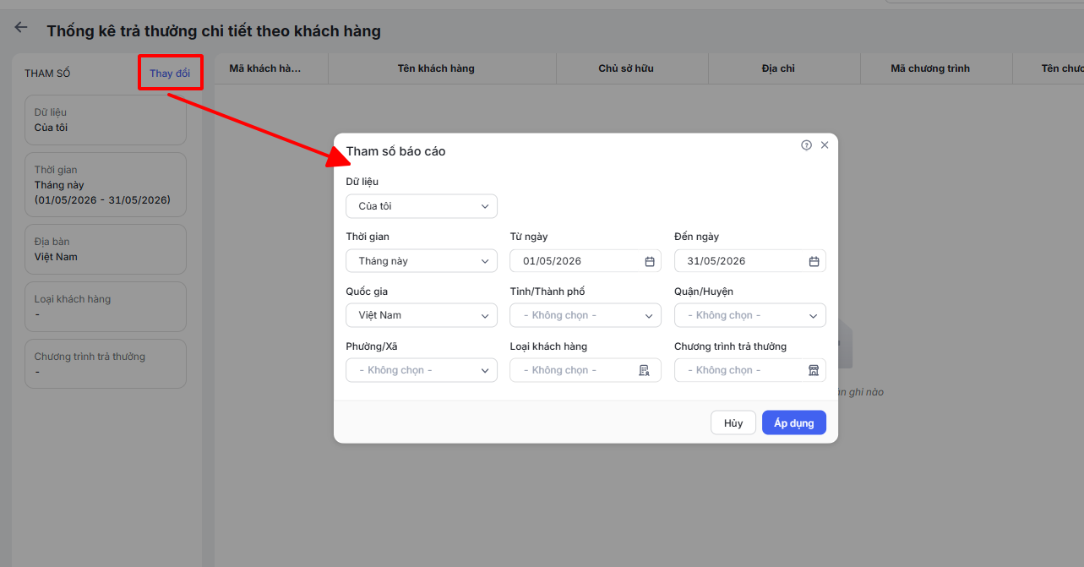The image size is (1084, 567).
Task: Open the calendar icon in Đến ngày
Action: point(814,261)
